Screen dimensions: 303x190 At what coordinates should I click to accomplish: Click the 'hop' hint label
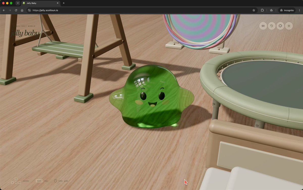46,181
